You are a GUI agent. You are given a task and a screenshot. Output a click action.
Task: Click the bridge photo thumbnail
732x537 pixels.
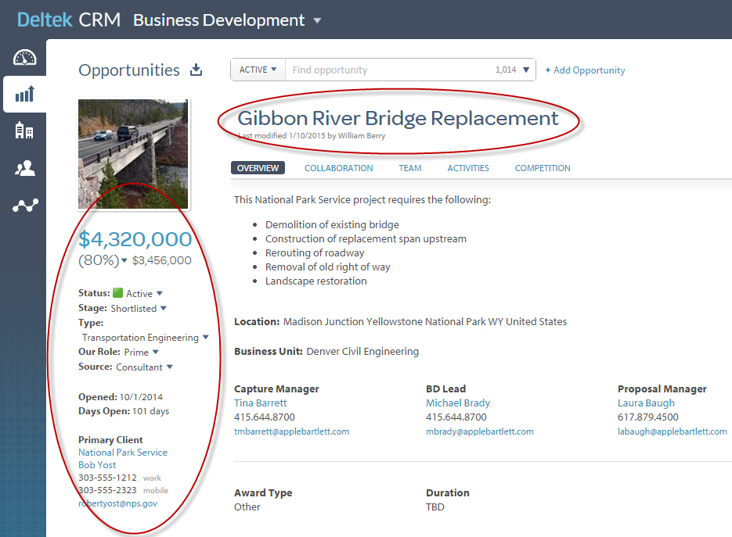[x=133, y=153]
